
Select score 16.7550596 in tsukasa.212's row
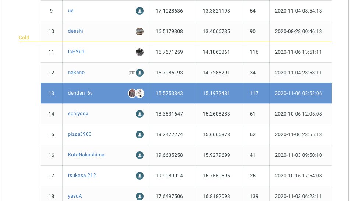pyautogui.click(x=217, y=176)
